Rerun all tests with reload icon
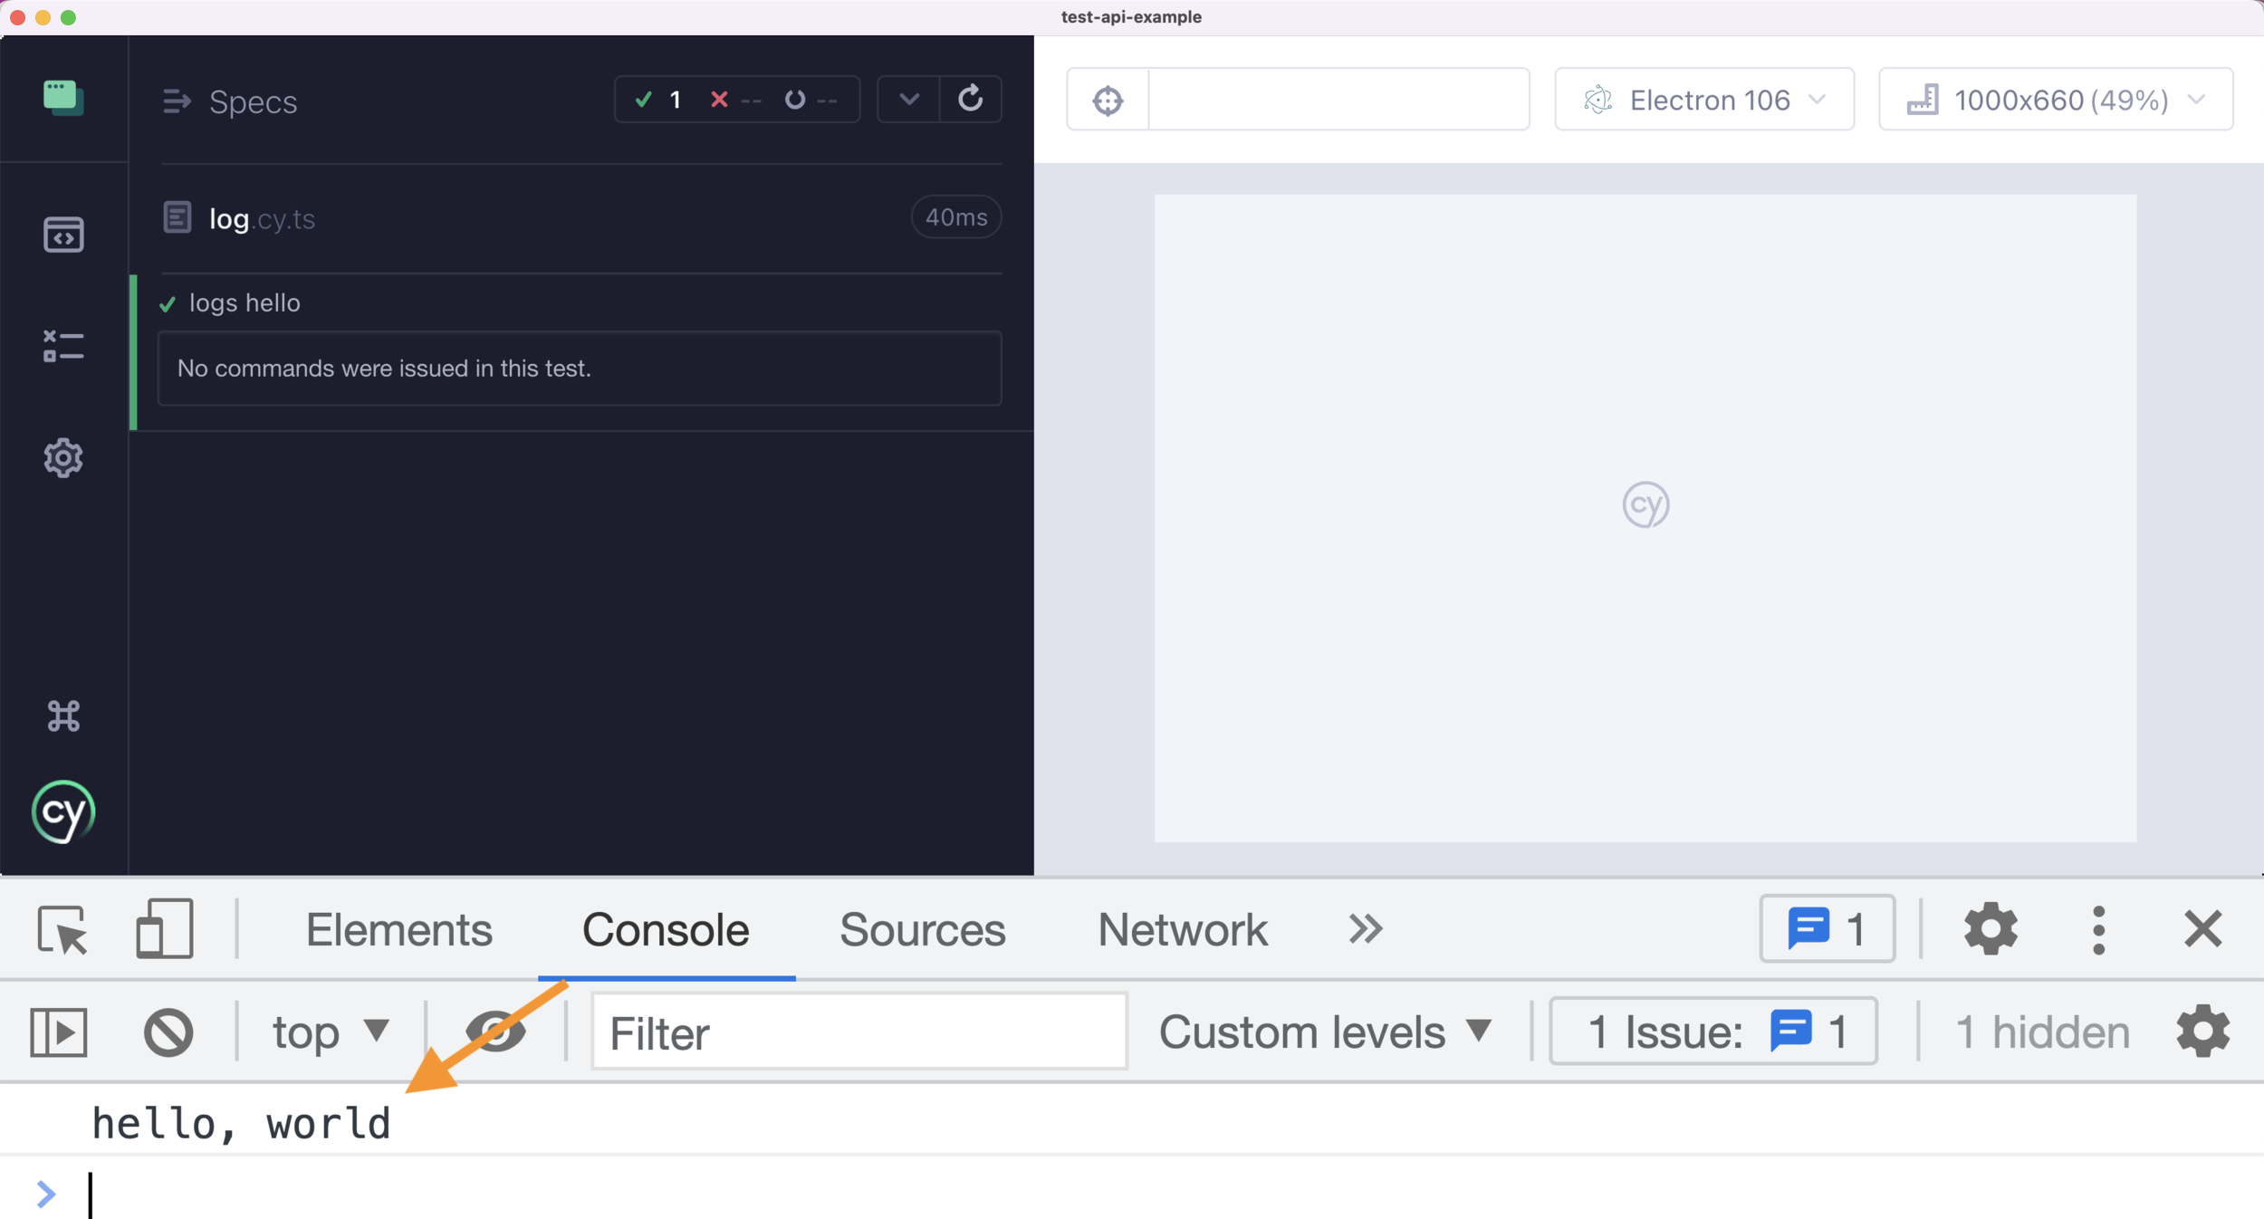 970,99
